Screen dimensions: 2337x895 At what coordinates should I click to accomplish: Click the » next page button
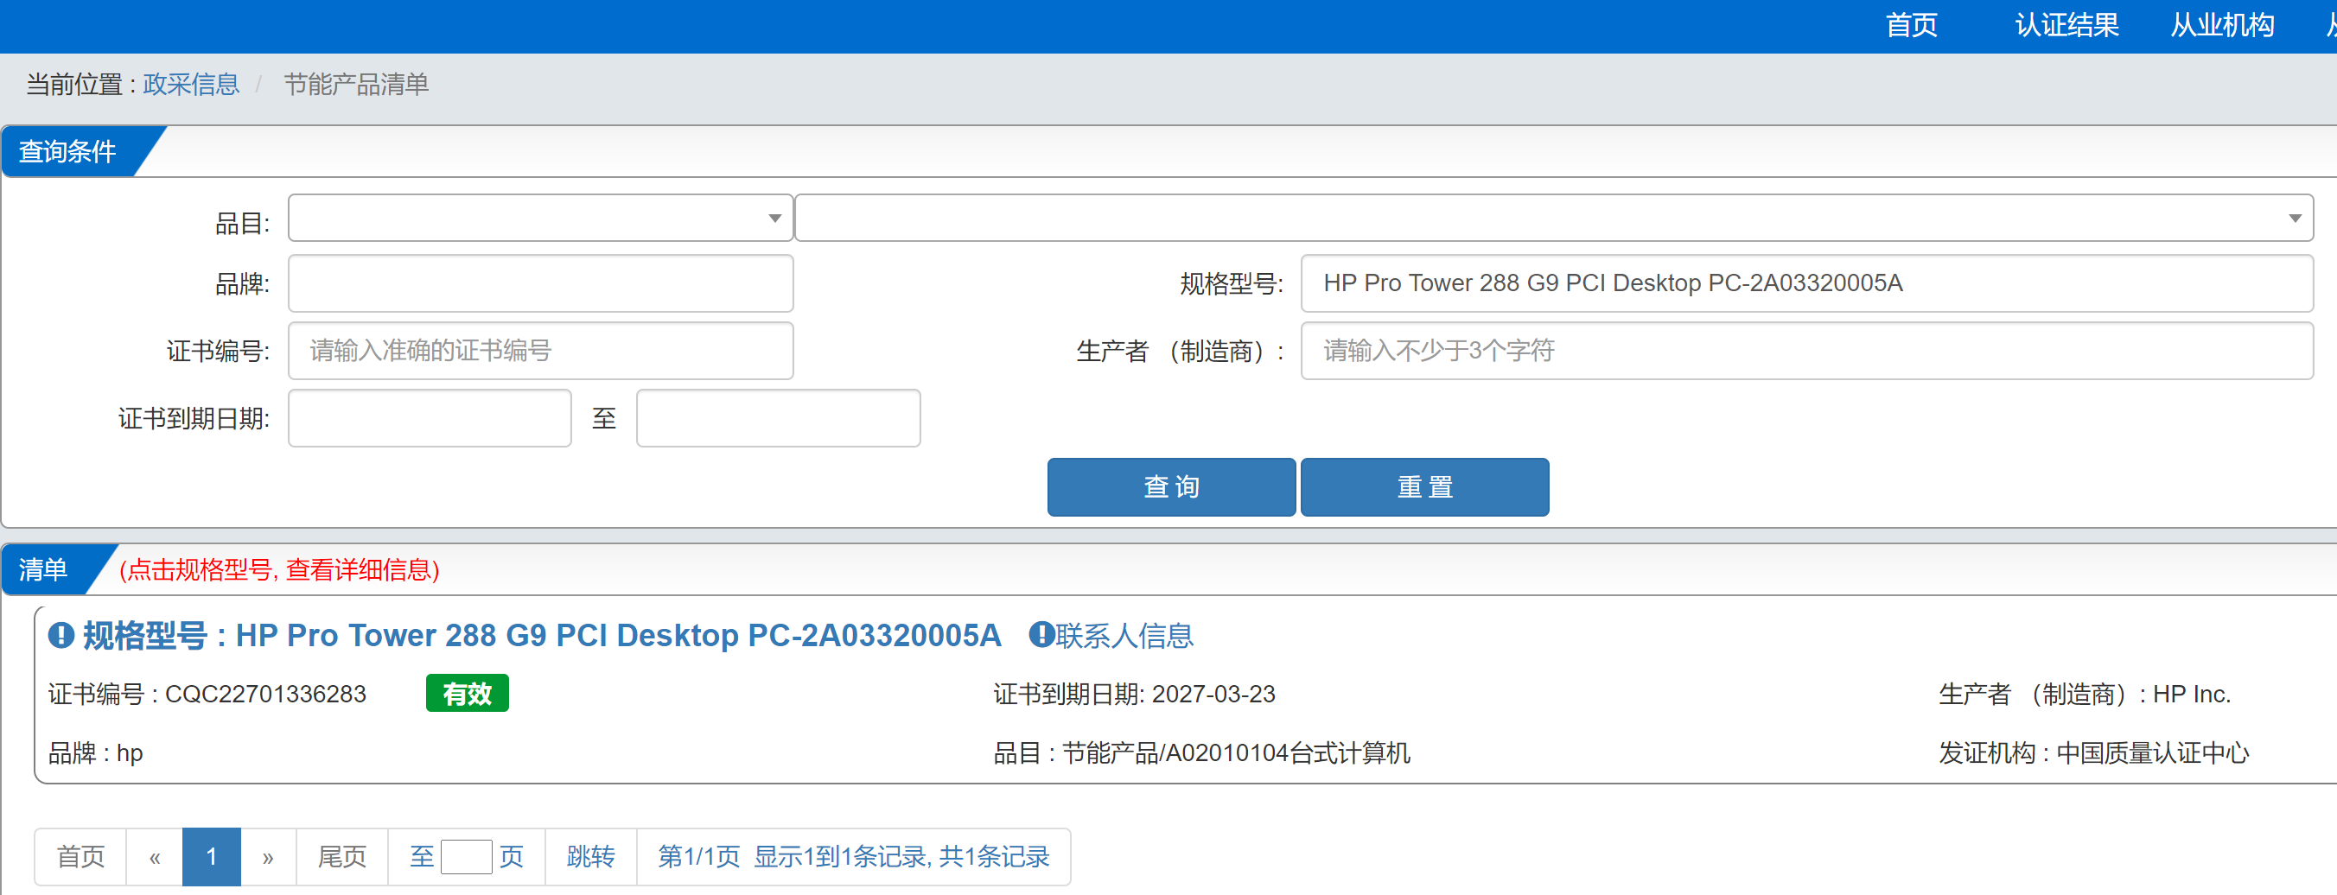click(268, 856)
